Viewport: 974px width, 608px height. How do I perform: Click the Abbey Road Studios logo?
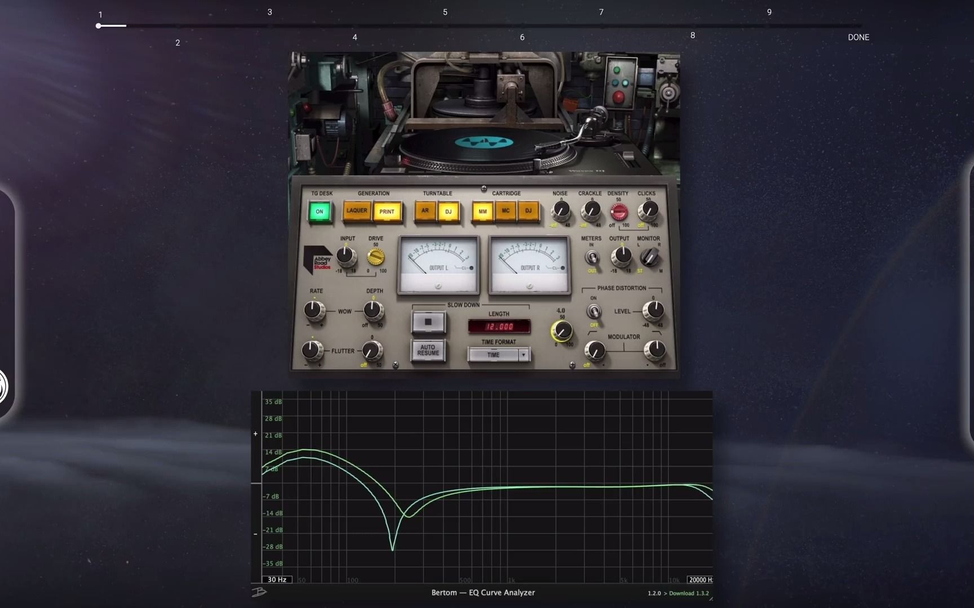[x=318, y=260]
